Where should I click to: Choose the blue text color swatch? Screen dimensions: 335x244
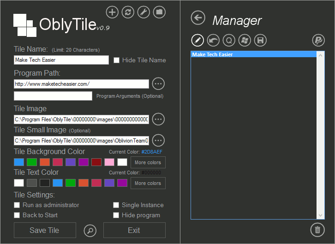(x=58, y=183)
